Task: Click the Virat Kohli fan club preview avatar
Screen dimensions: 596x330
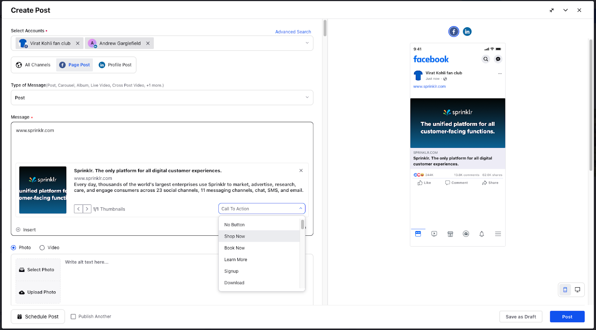Action: click(x=418, y=76)
